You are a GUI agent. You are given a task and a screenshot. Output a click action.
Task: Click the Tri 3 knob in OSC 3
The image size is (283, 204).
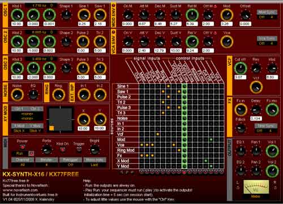pos(100,68)
